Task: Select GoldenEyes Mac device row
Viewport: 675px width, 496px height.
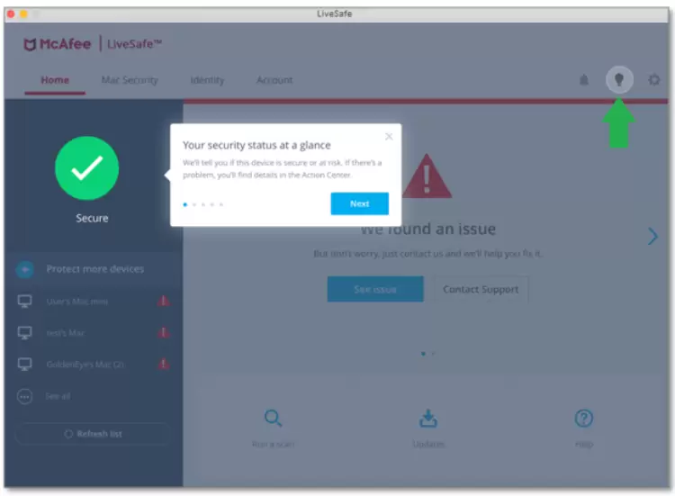Action: point(94,365)
